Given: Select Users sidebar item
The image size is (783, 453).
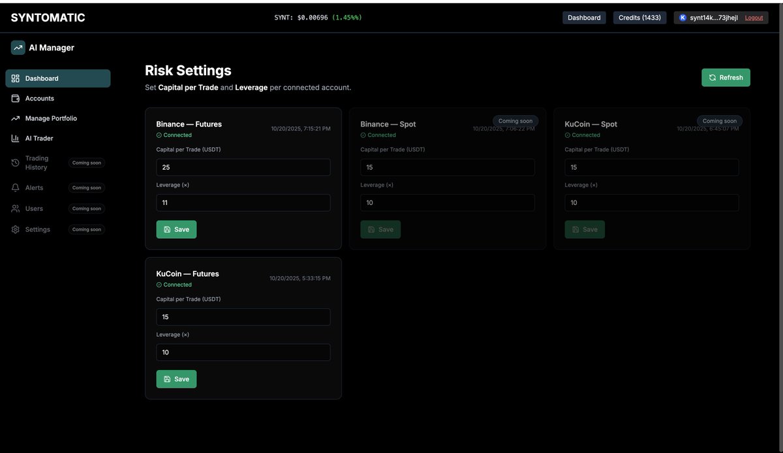Looking at the screenshot, I should (x=58, y=209).
